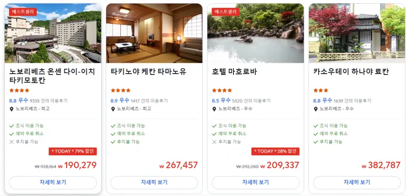Click 베스트셀러 badge on first hotel photo

(23, 12)
